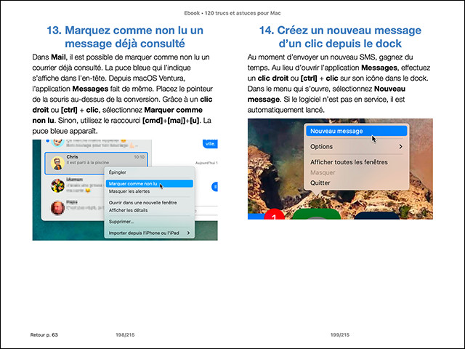Click the tip 14 heading title

tap(340, 39)
